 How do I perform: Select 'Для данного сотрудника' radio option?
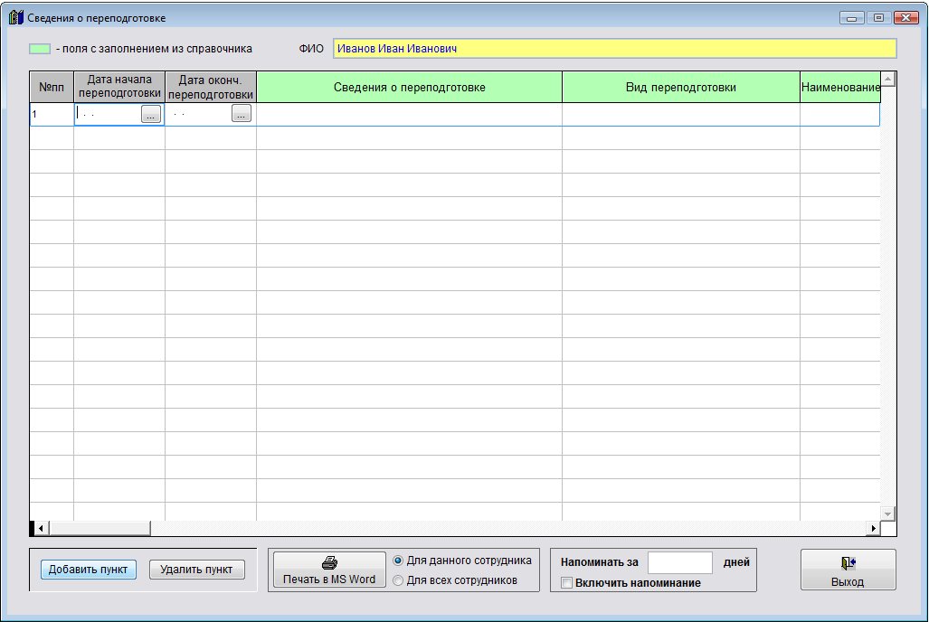point(399,561)
